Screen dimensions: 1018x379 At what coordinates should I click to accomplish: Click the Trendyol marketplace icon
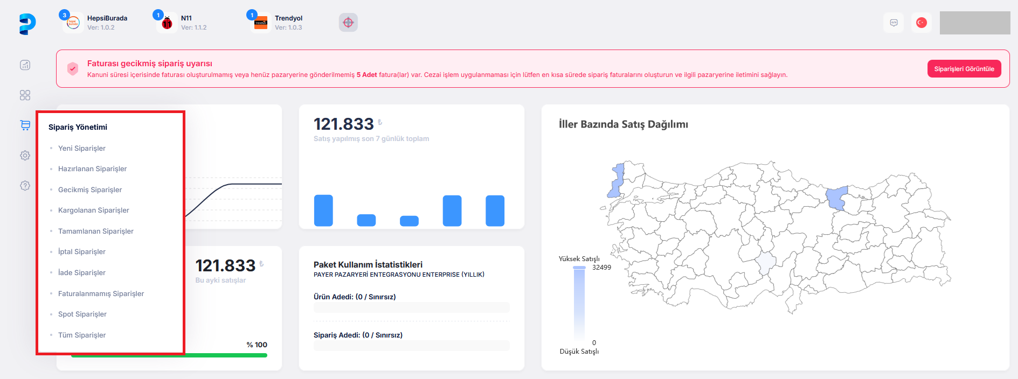(261, 23)
